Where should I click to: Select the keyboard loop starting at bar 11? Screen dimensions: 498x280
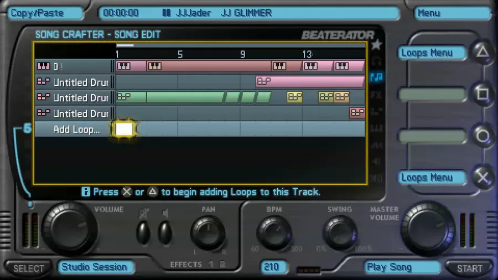287,66
